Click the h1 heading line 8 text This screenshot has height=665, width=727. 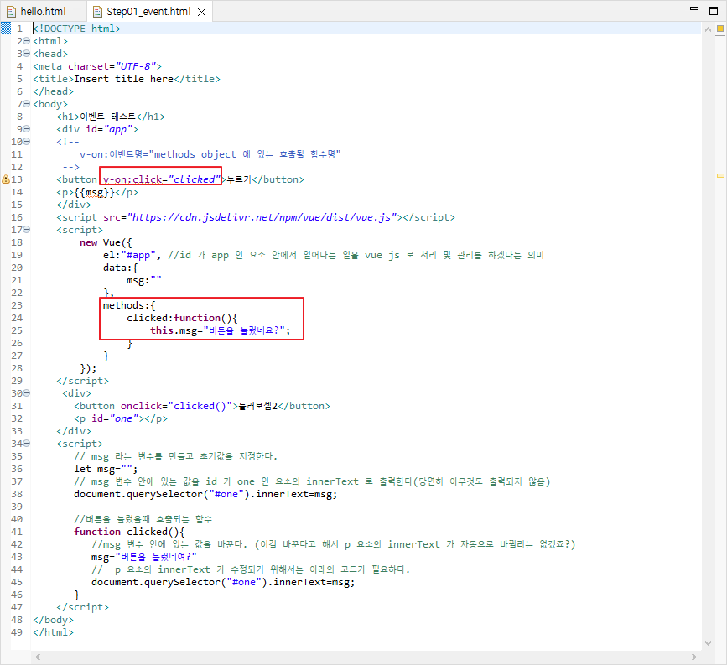click(x=111, y=117)
